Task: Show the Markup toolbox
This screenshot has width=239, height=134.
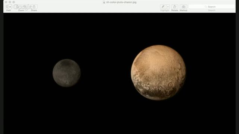Action: [183, 7]
